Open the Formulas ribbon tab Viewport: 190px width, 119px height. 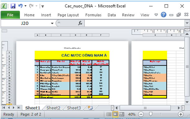pyautogui.click(x=93, y=15)
